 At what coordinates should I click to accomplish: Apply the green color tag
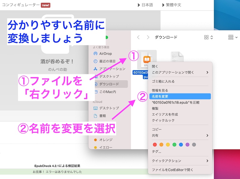coord(174,145)
